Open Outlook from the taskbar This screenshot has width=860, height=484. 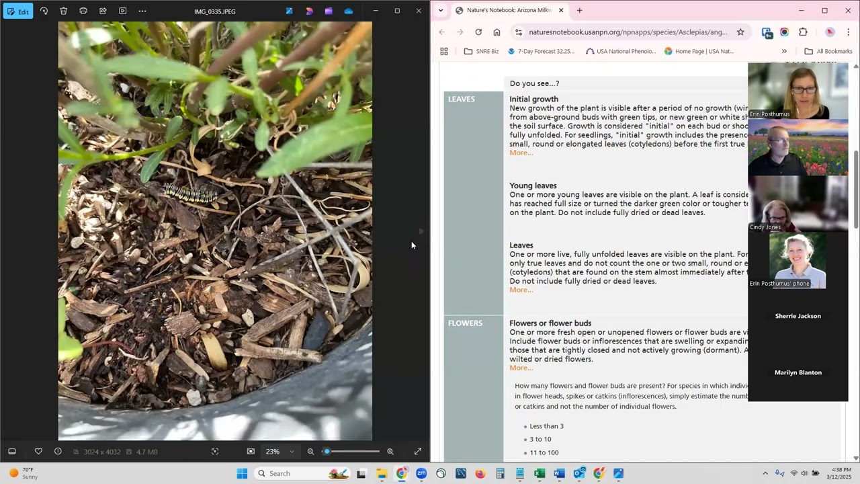tap(579, 473)
